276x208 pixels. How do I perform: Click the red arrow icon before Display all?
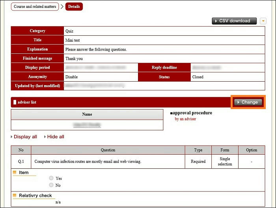point(11,137)
